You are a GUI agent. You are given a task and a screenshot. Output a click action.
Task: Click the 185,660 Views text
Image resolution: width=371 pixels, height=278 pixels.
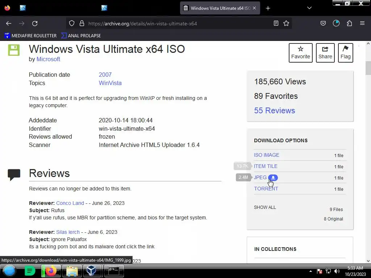[x=280, y=82]
